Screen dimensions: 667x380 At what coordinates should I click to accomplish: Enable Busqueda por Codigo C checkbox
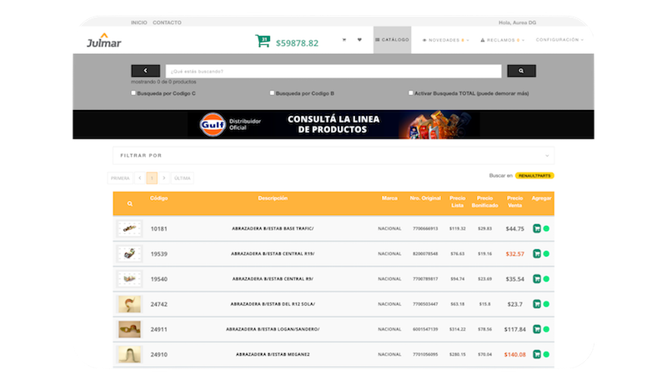(x=134, y=93)
